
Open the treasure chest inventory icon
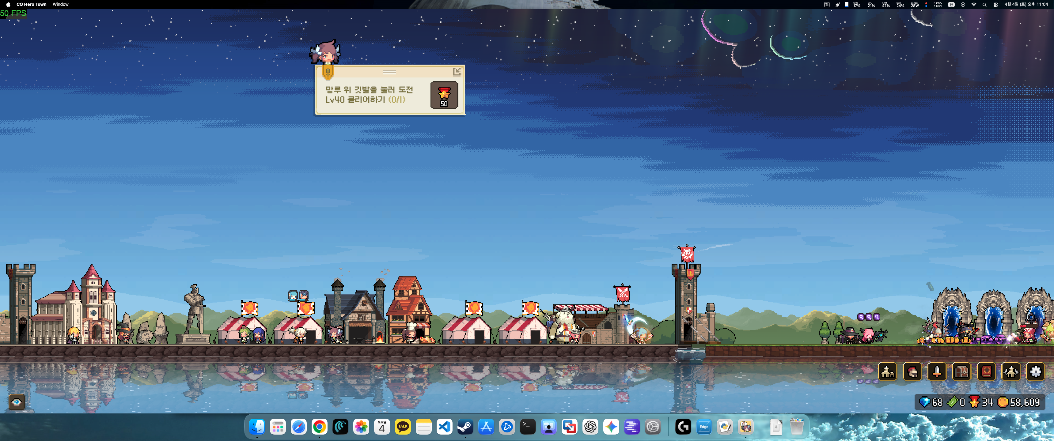(961, 372)
